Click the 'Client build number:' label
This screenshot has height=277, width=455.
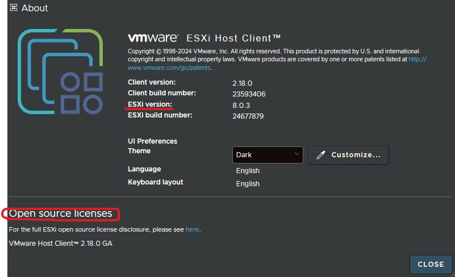[x=162, y=93]
